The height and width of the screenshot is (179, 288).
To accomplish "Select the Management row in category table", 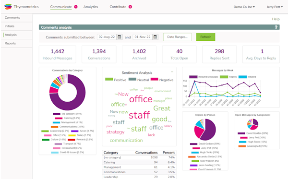I will 139,167.
